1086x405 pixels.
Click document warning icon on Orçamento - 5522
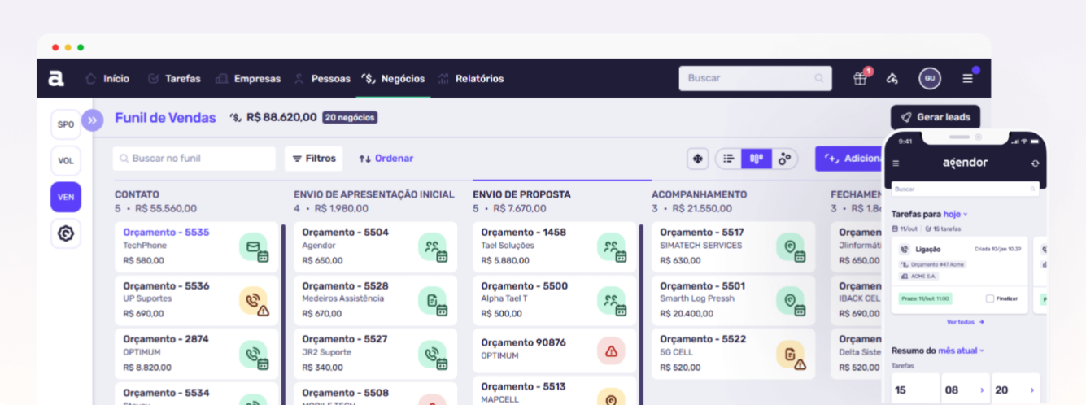(791, 354)
